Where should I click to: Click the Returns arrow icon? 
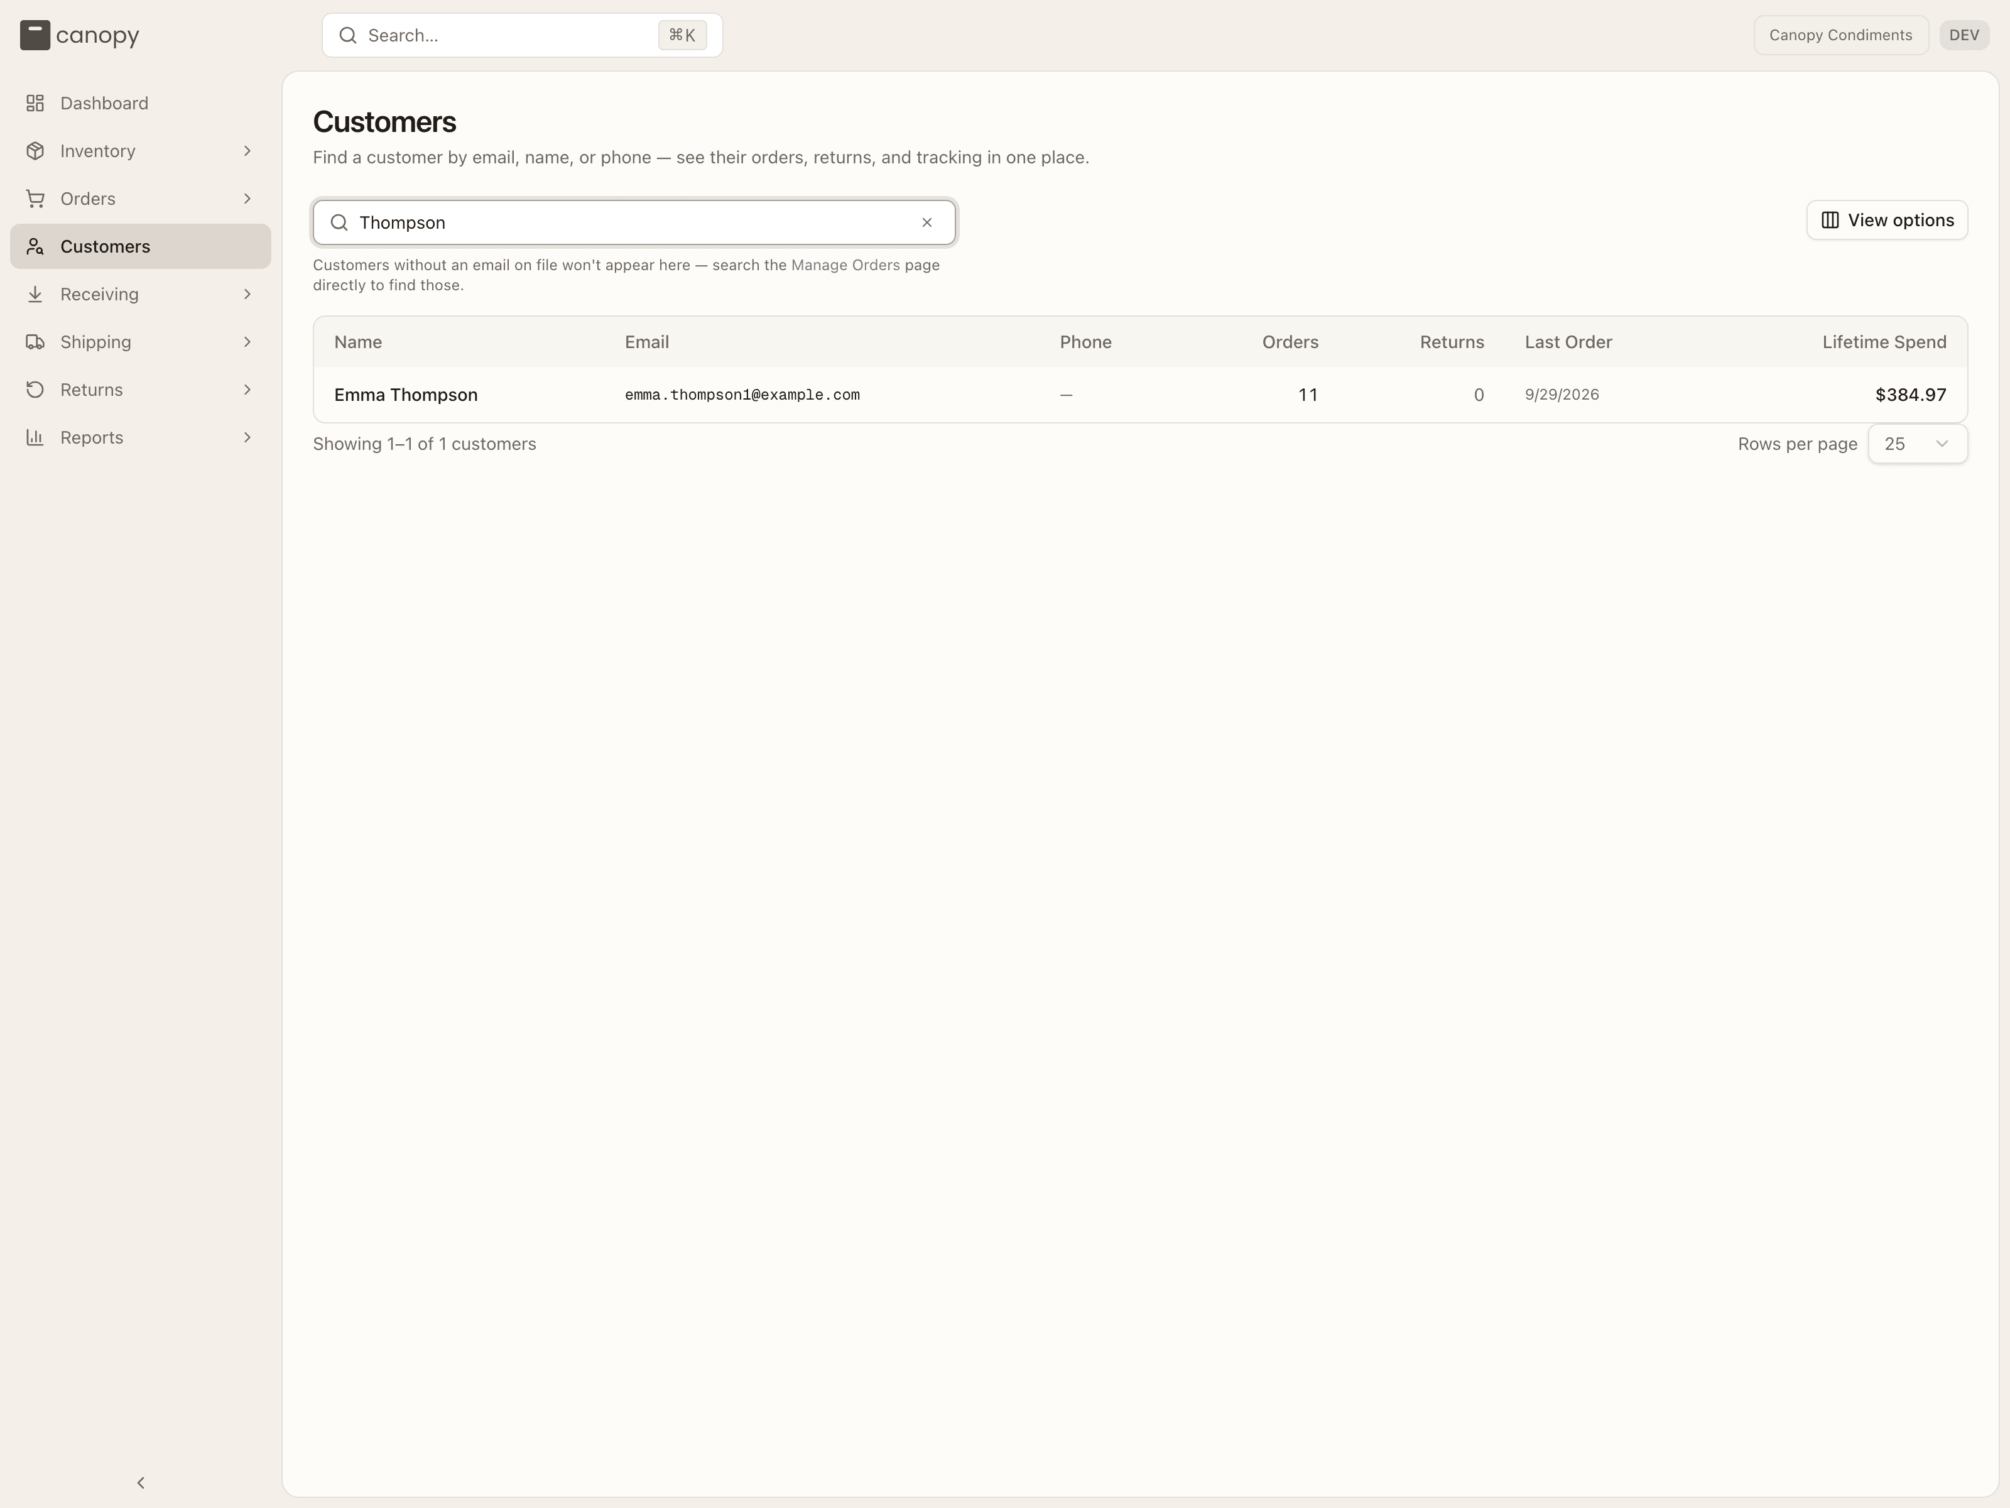[35, 390]
